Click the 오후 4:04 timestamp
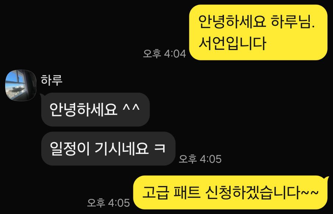This screenshot has width=333, height=214. [164, 53]
